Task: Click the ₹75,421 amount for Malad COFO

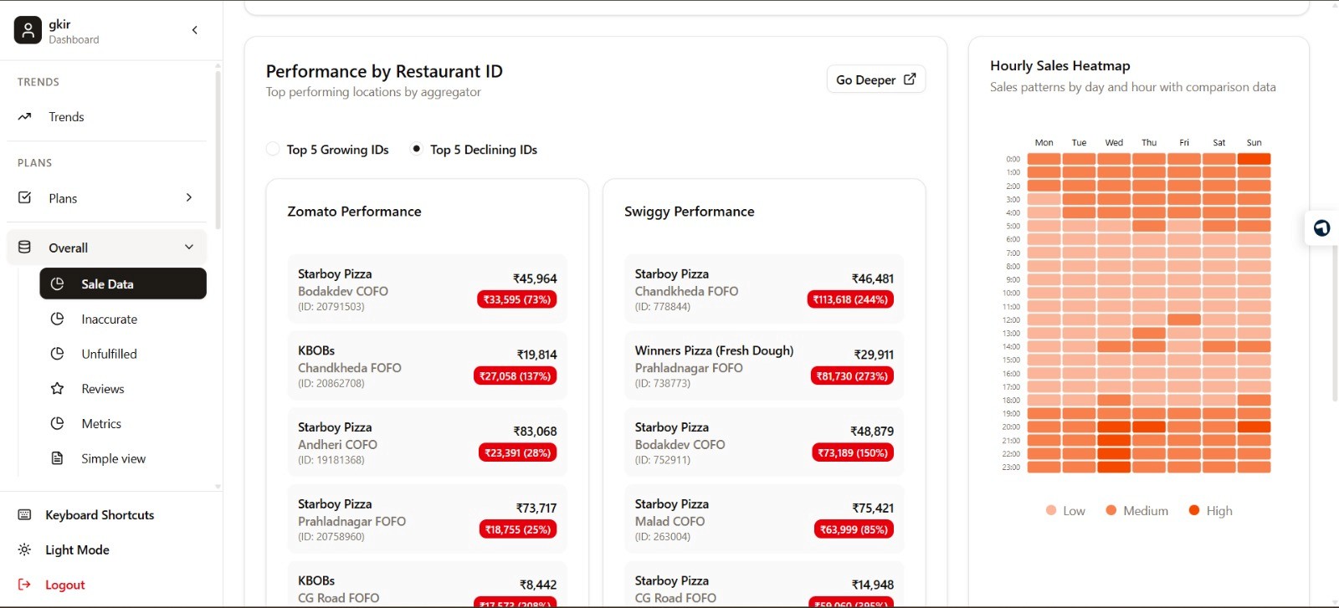Action: [x=873, y=508]
